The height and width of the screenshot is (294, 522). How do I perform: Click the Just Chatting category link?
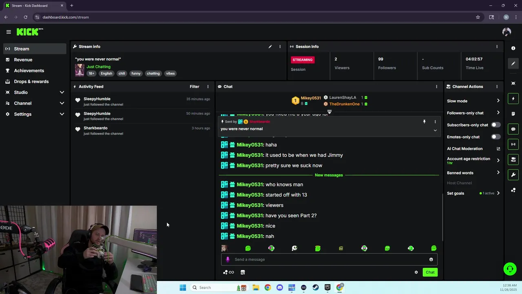[98, 67]
